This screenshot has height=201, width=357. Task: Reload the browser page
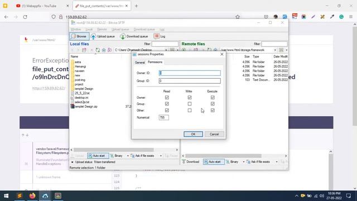pyautogui.click(x=25, y=17)
